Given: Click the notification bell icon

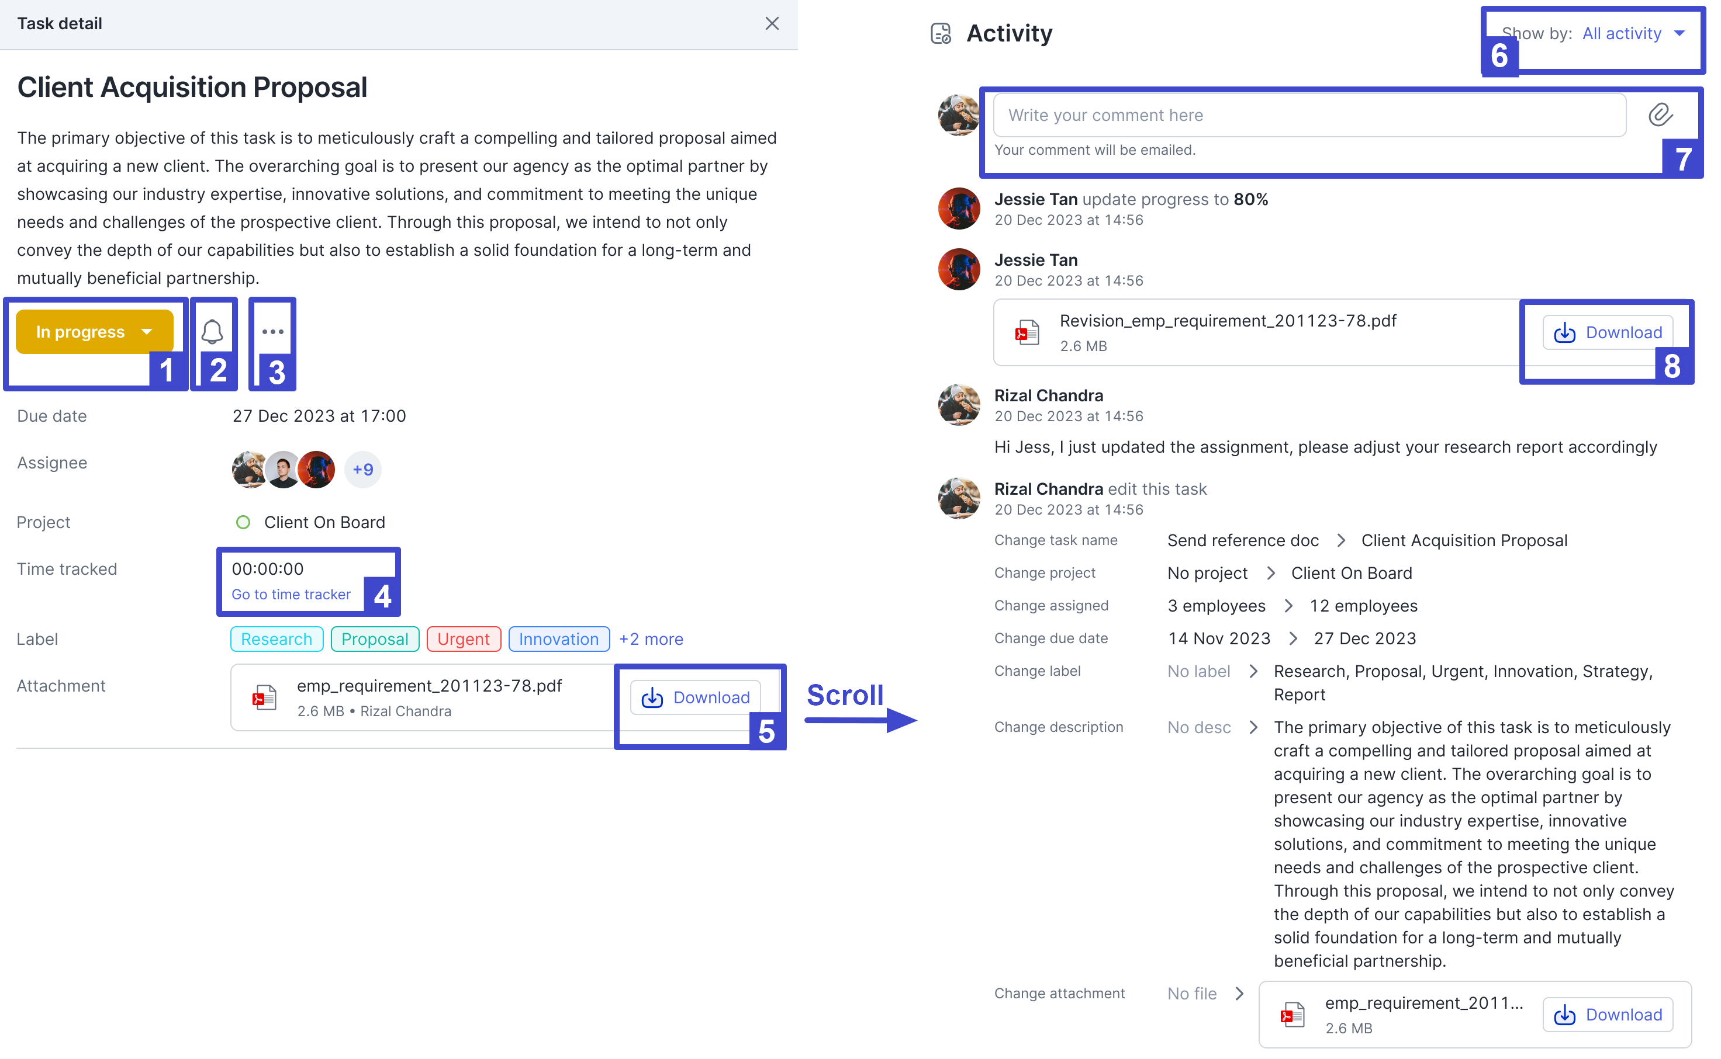Looking at the screenshot, I should [212, 331].
